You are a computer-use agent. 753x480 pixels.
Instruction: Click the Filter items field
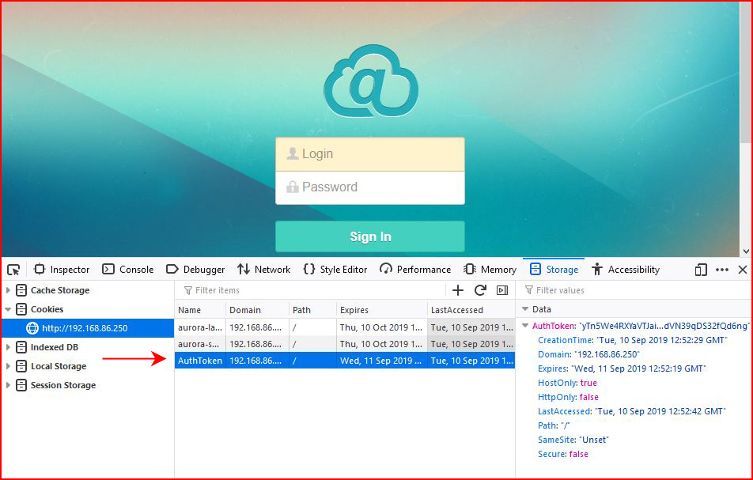(x=312, y=290)
